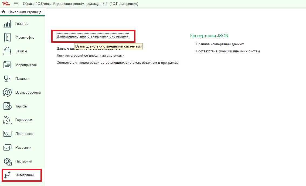Open the Главное section
306x186 pixels.
pos(22,23)
